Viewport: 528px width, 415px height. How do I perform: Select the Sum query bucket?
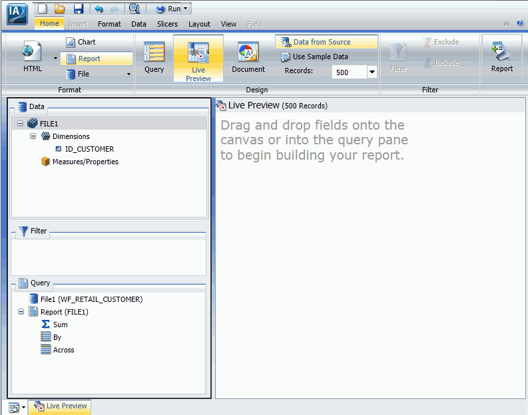pos(61,325)
